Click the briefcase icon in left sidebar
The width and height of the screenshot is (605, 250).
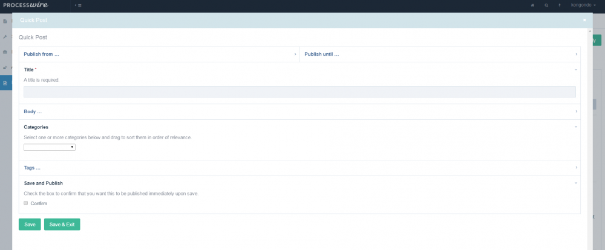5,52
